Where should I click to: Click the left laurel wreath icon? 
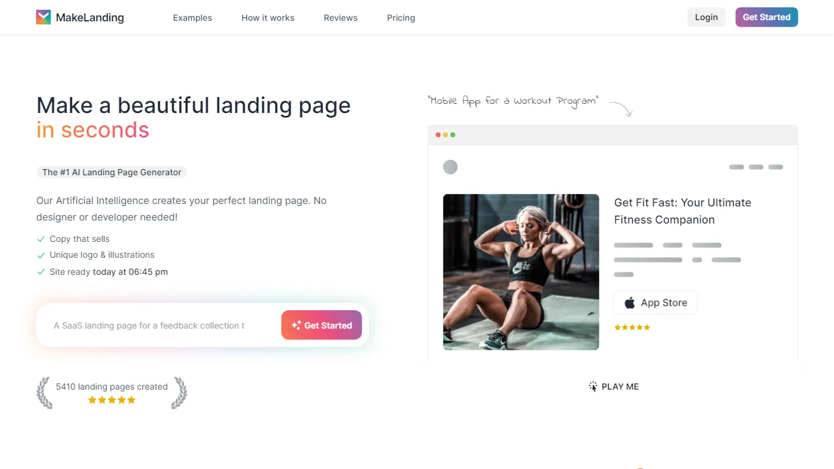44,393
